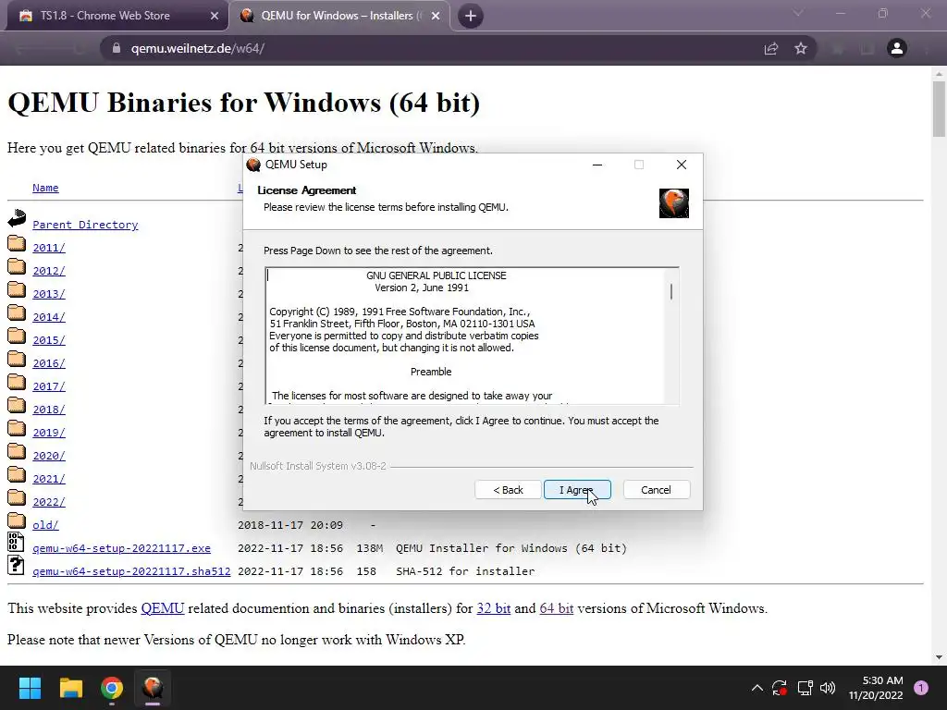Open the 2018/ folder link

(49, 410)
